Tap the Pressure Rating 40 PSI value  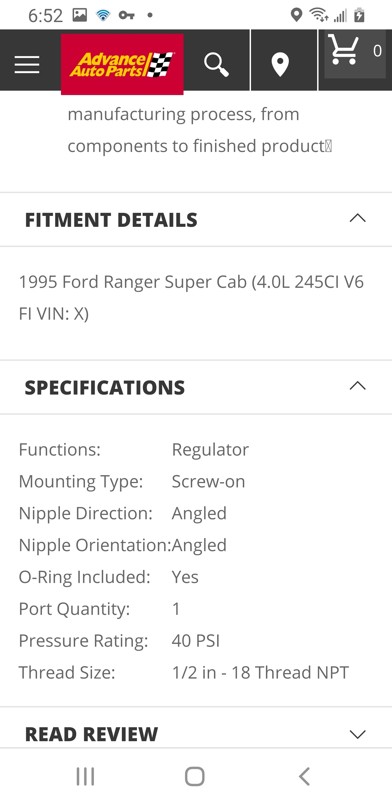pyautogui.click(x=196, y=640)
